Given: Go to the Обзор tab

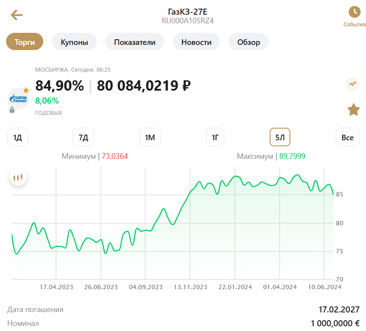Looking at the screenshot, I should pyautogui.click(x=248, y=41).
